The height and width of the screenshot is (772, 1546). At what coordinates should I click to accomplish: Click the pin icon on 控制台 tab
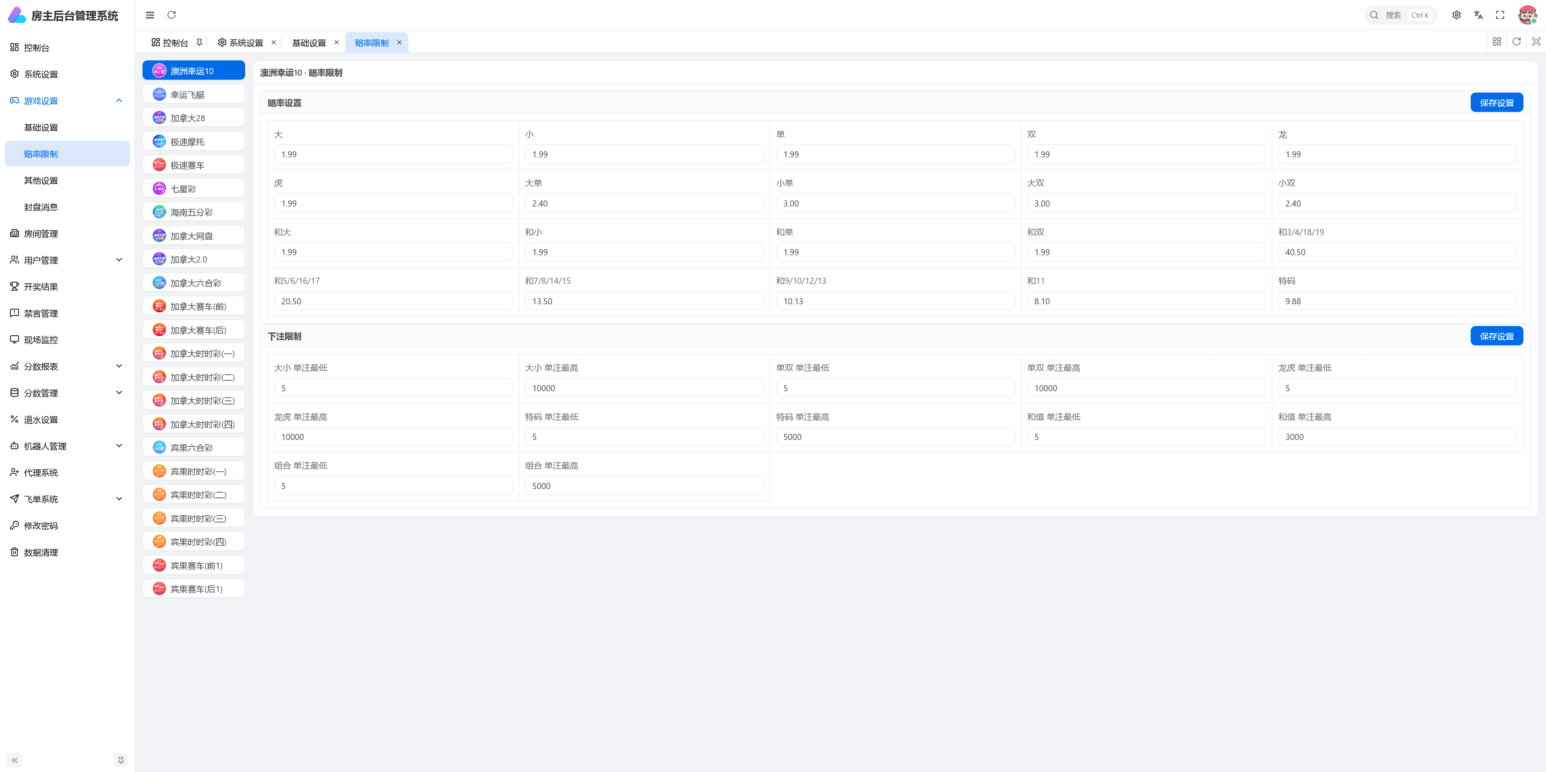point(199,43)
